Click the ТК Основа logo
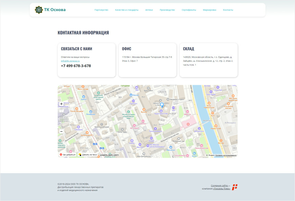 (x=50, y=10)
